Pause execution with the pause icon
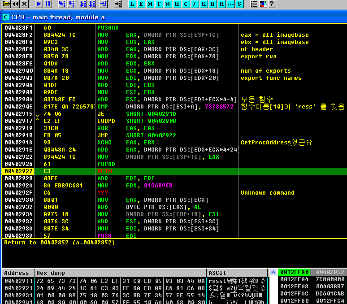The image size is (347, 304). pyautogui.click(x=48, y=4)
